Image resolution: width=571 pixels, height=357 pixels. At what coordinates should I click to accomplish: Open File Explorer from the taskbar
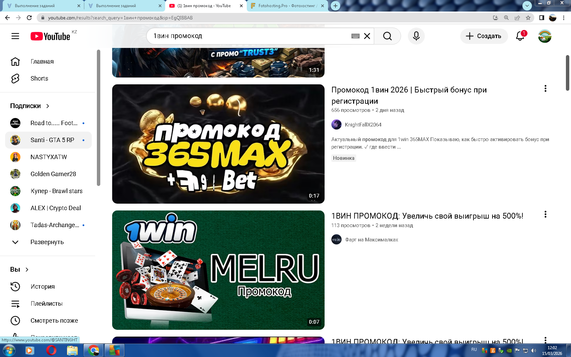[x=72, y=350]
